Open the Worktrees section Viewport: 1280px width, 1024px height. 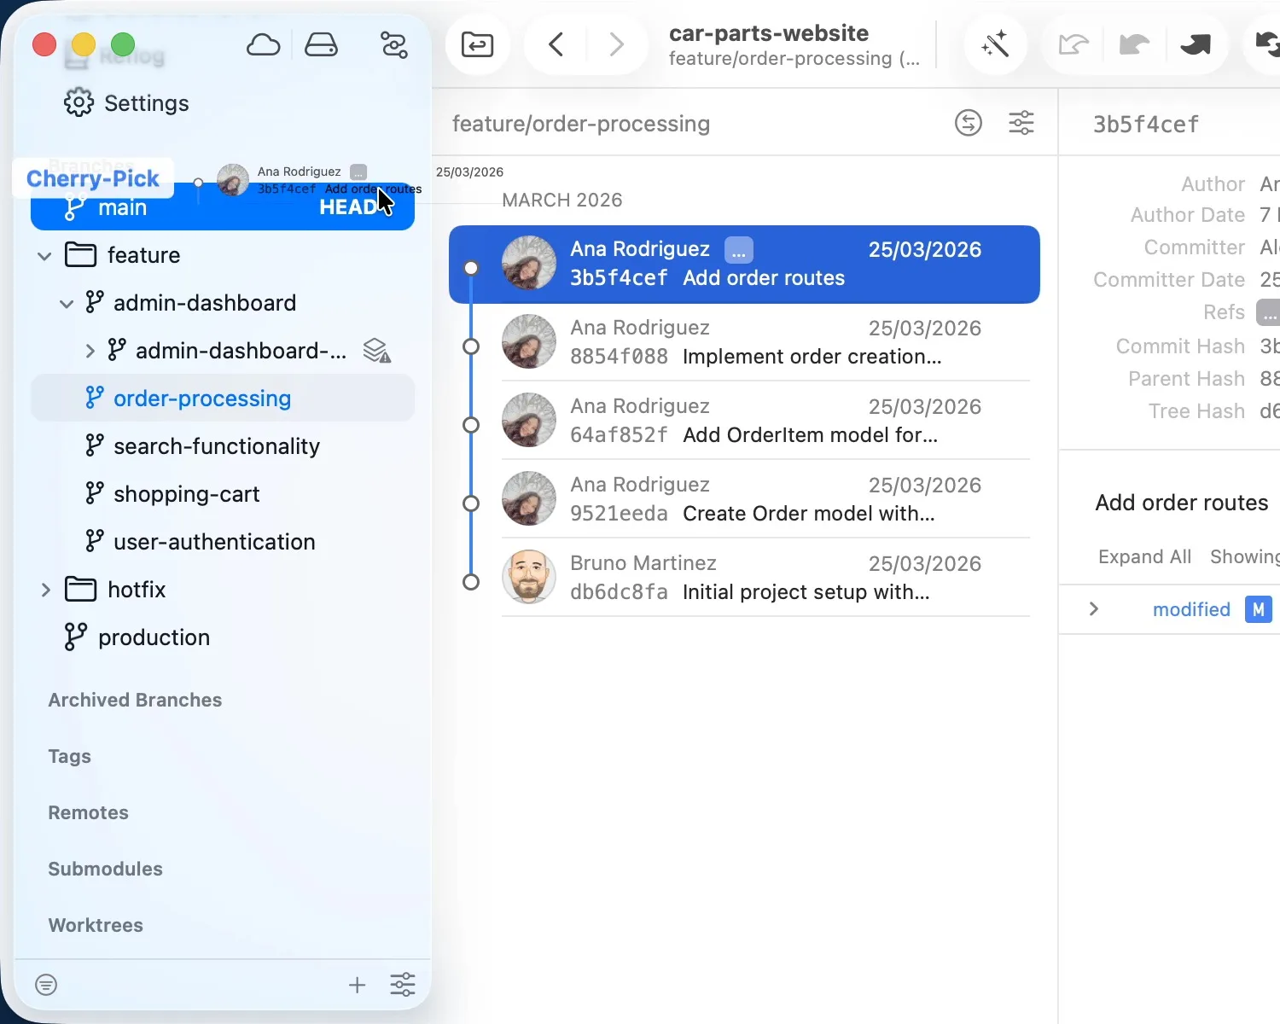tap(96, 925)
